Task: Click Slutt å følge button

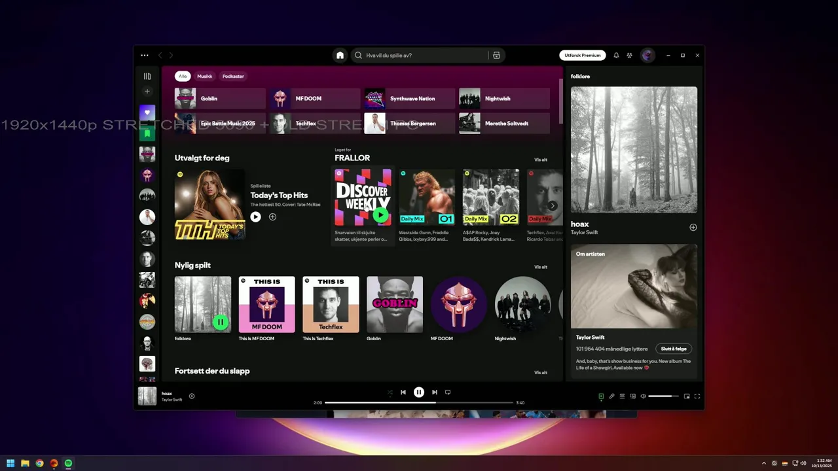Action: (x=674, y=349)
